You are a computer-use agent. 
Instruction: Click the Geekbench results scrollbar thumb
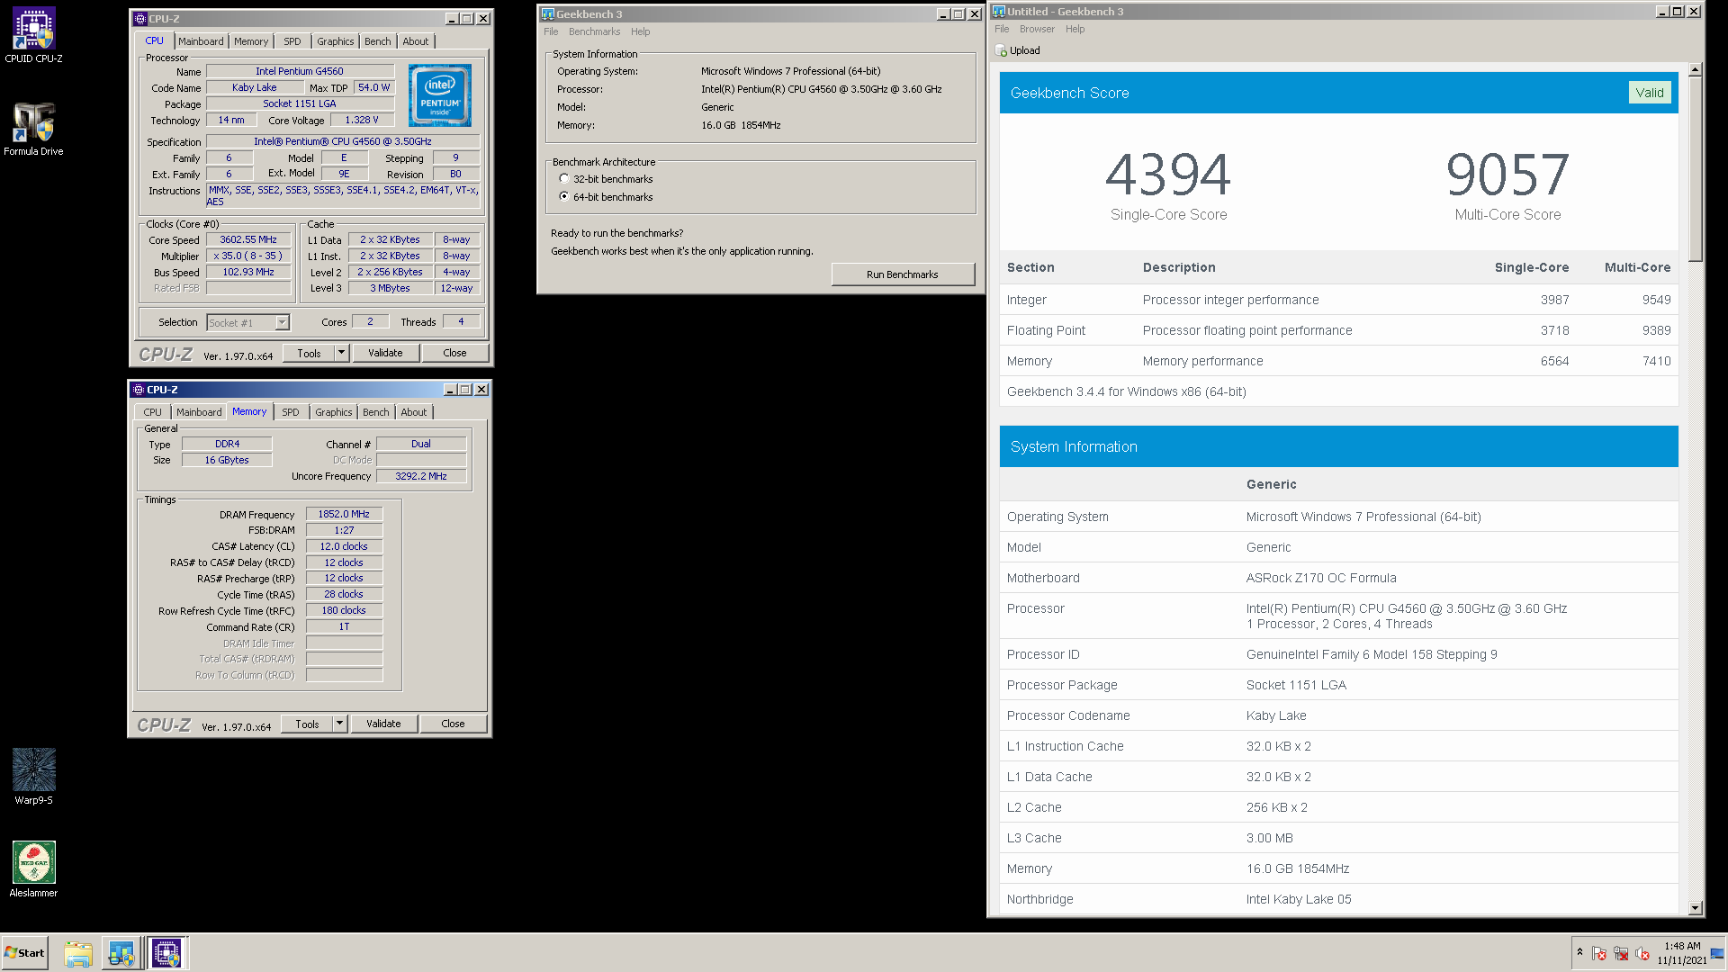[x=1696, y=169]
